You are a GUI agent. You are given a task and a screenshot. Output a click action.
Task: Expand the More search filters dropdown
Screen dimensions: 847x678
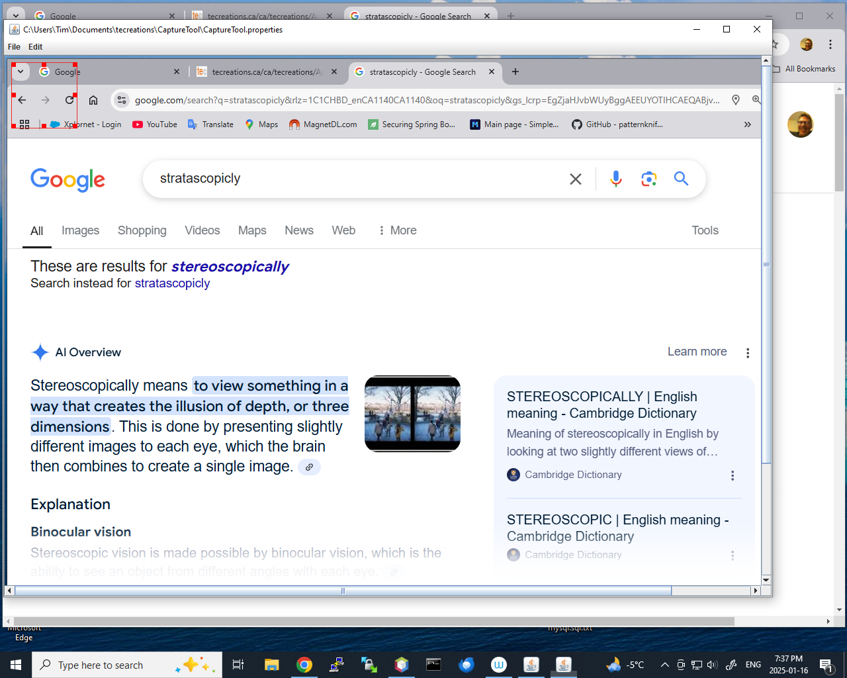click(x=397, y=230)
